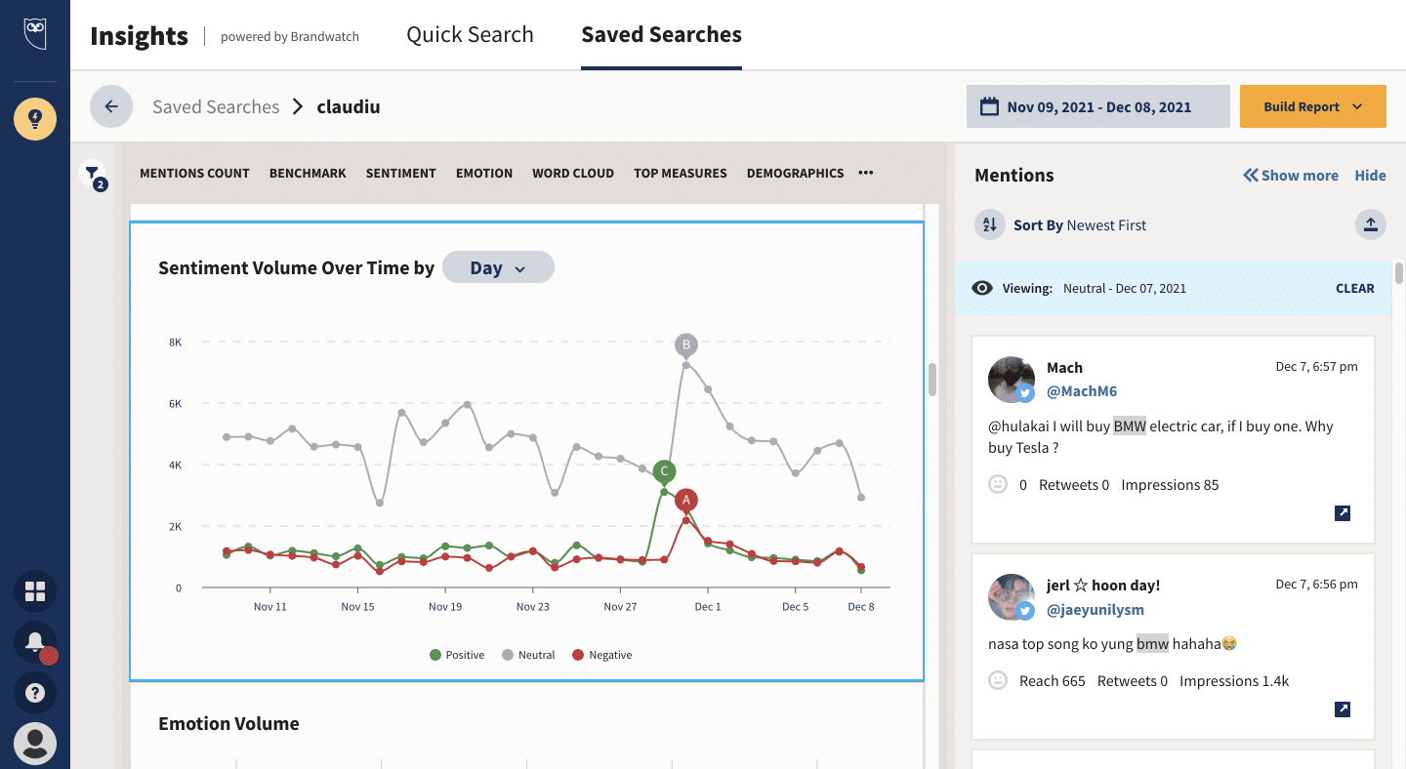Screen dimensions: 1406x769
Task: Open the dashboard grid icon in sidebar
Action: point(35,591)
